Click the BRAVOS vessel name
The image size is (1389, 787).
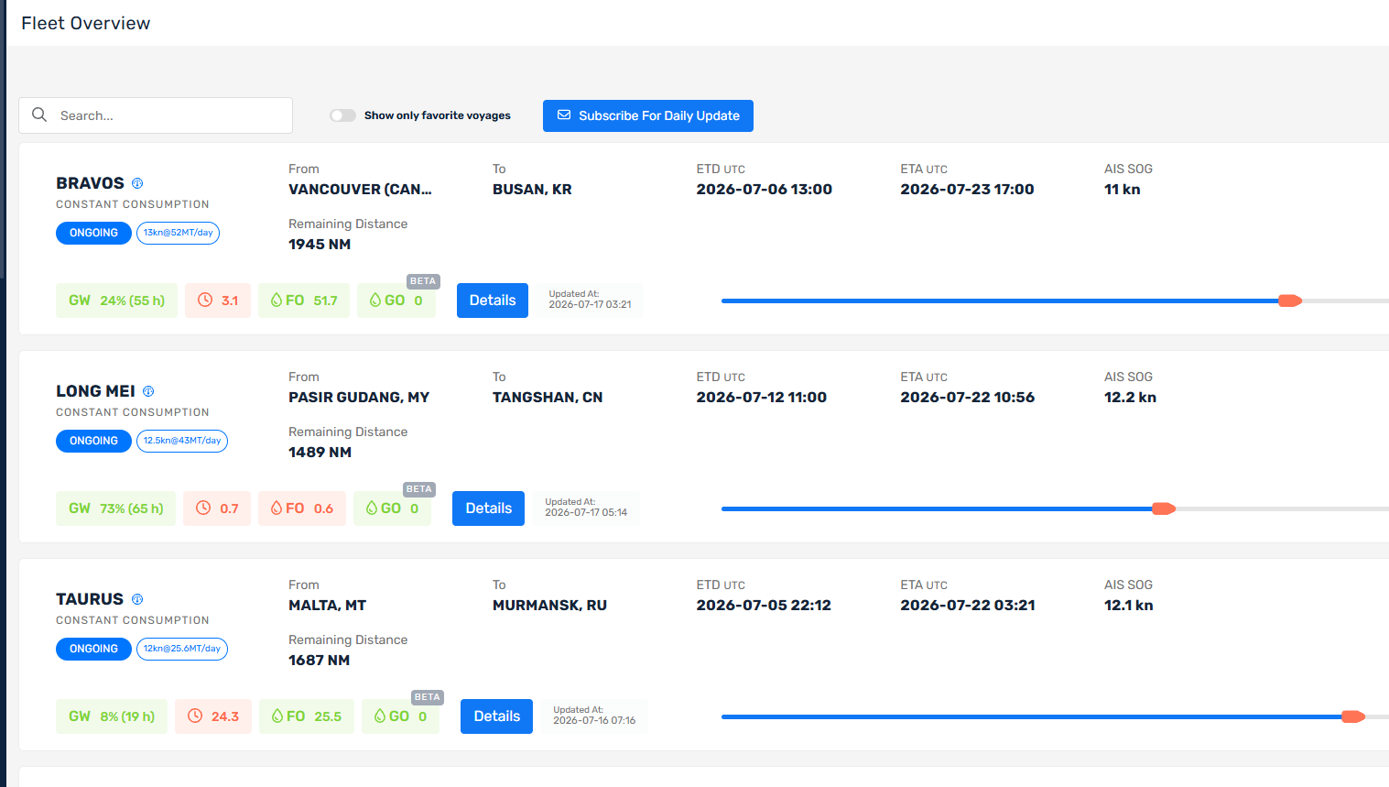[90, 183]
